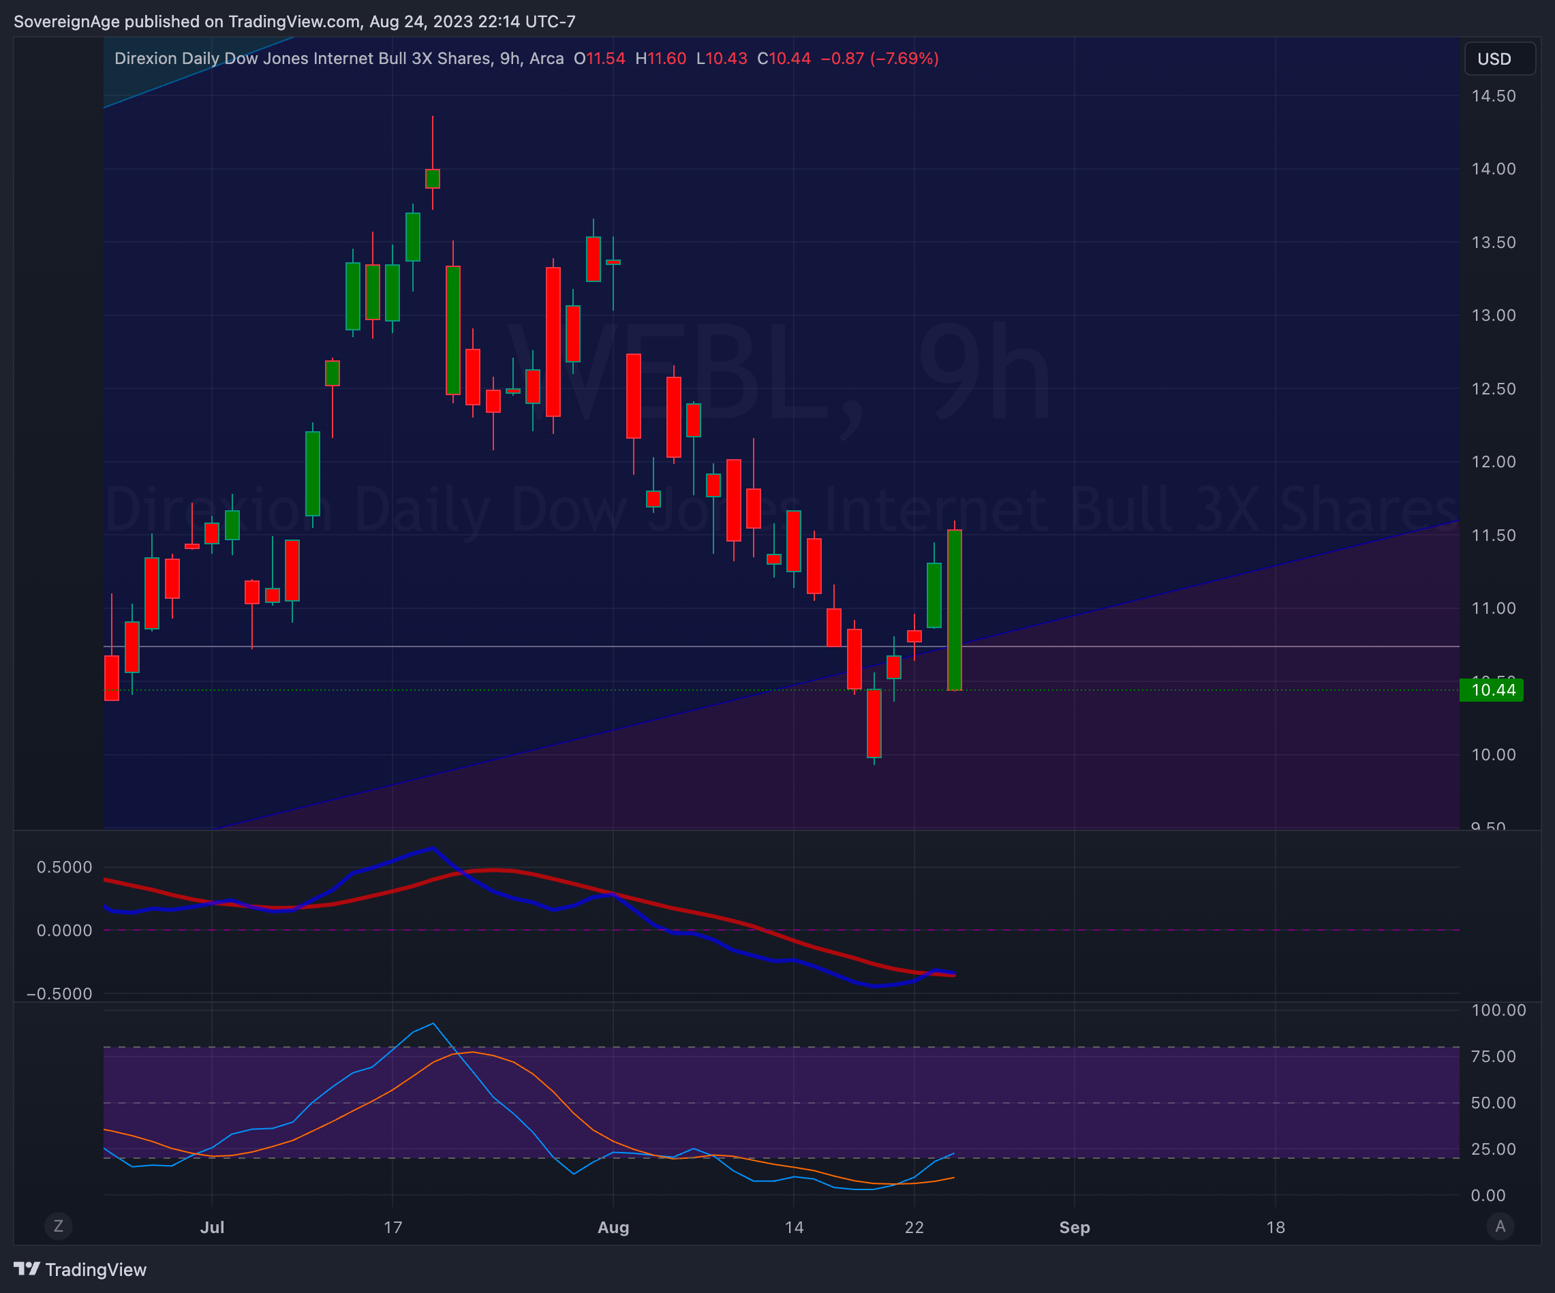The height and width of the screenshot is (1293, 1555).
Task: Click the Jul date label on time axis
Action: click(x=213, y=1227)
